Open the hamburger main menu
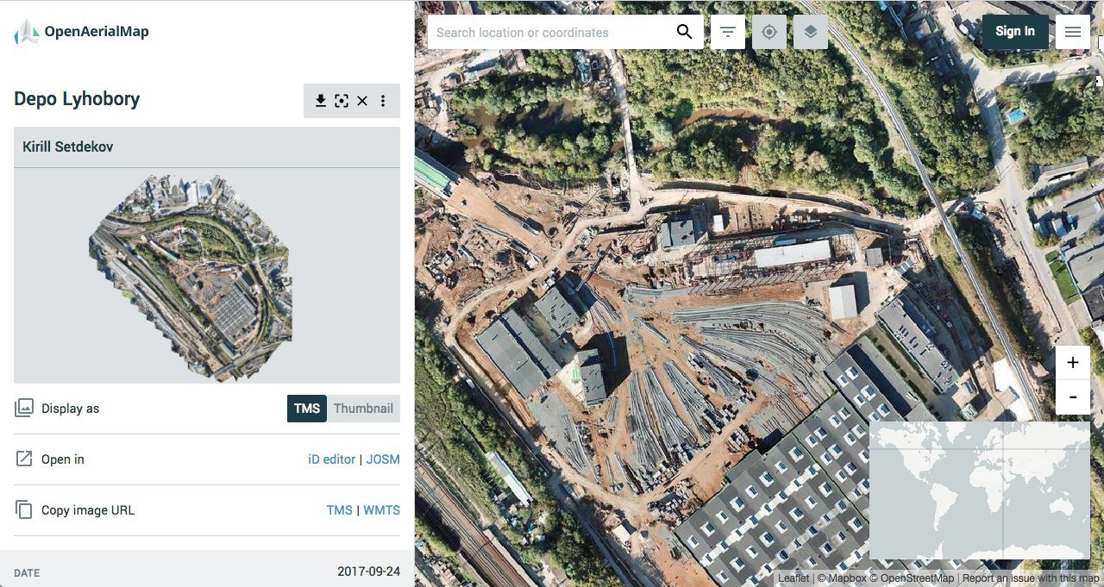The width and height of the screenshot is (1104, 587). point(1073,32)
